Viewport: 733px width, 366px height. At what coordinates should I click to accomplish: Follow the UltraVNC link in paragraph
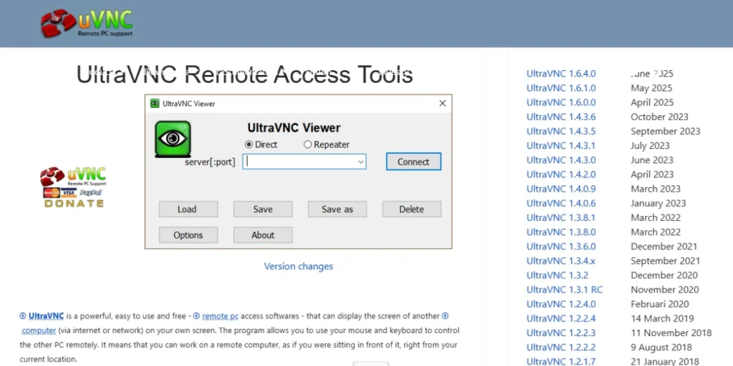coord(47,316)
